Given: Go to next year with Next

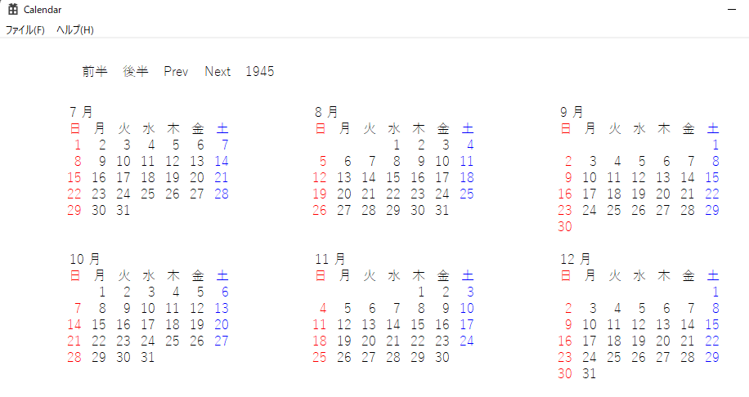Looking at the screenshot, I should coord(218,71).
